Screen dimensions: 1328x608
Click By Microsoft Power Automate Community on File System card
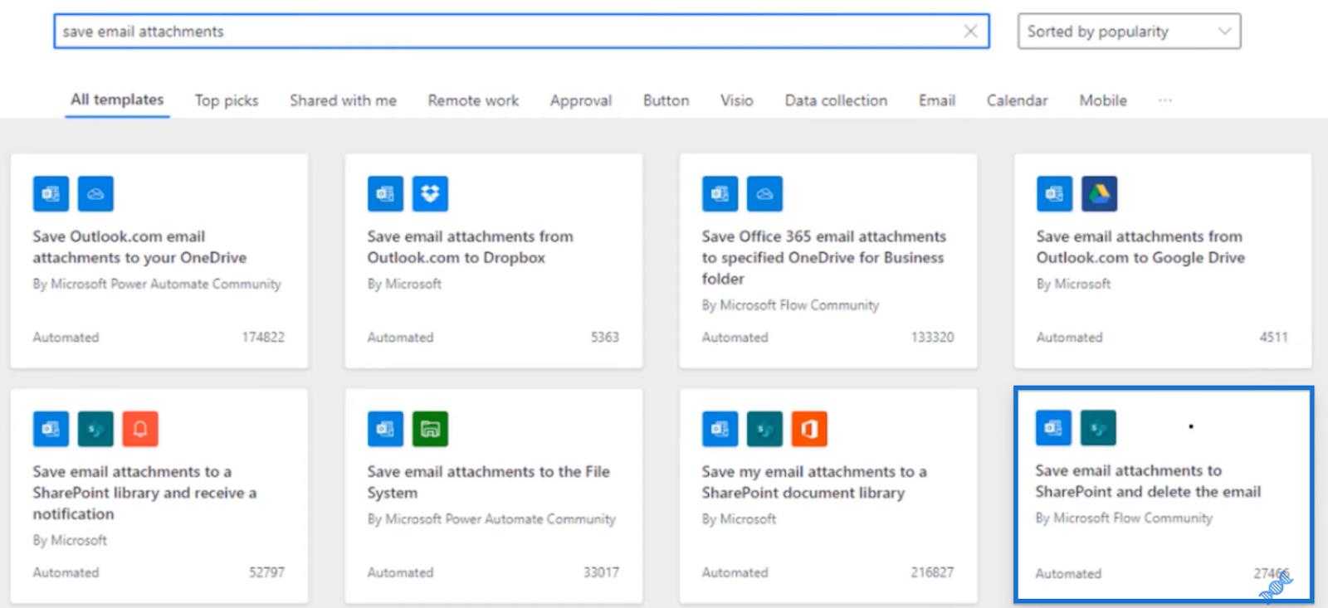tap(491, 519)
